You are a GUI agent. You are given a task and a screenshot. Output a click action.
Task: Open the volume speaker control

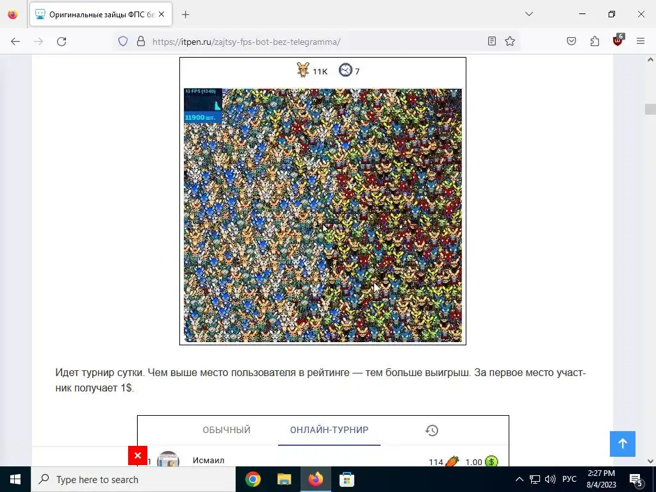pos(550,479)
